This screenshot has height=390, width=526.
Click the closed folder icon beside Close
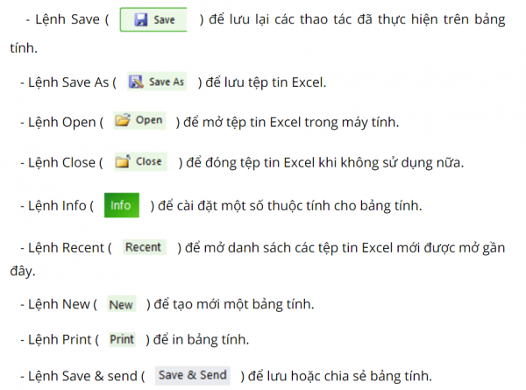(x=123, y=161)
